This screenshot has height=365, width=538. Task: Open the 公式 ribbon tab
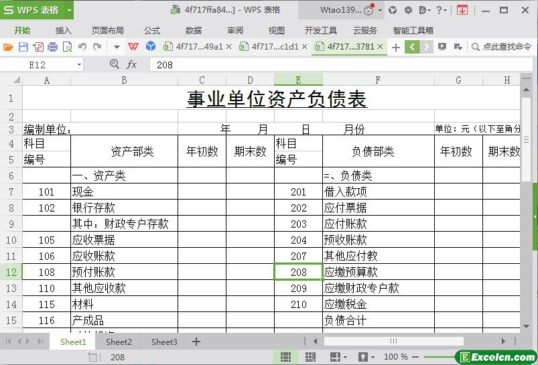click(152, 30)
